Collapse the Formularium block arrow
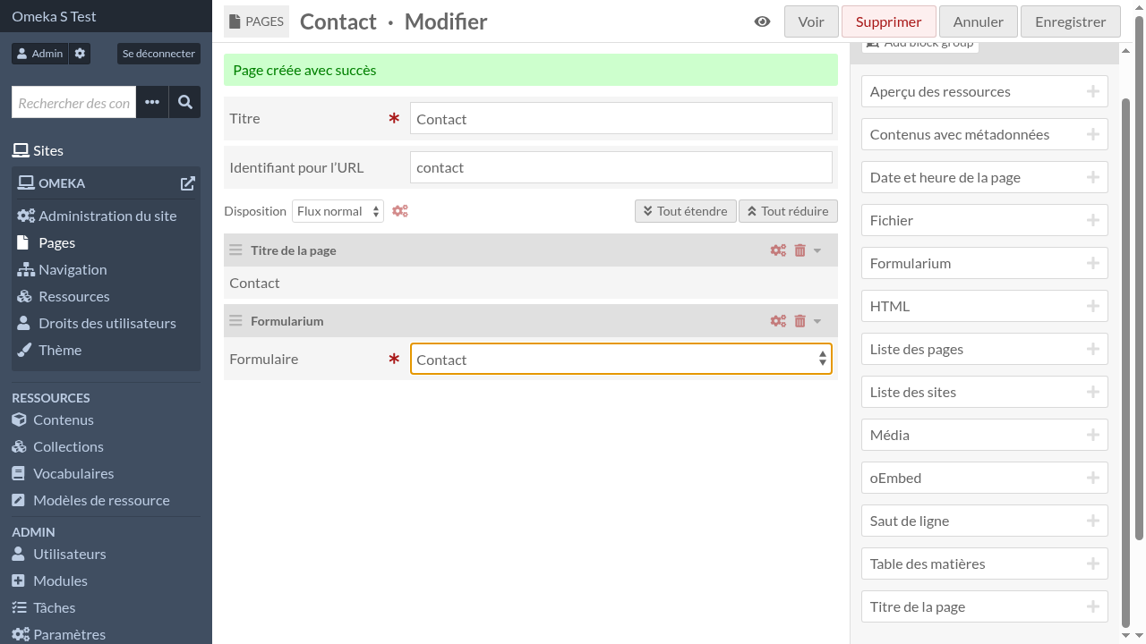 coord(817,321)
